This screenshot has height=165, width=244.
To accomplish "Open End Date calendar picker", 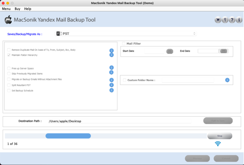I will tap(224, 51).
